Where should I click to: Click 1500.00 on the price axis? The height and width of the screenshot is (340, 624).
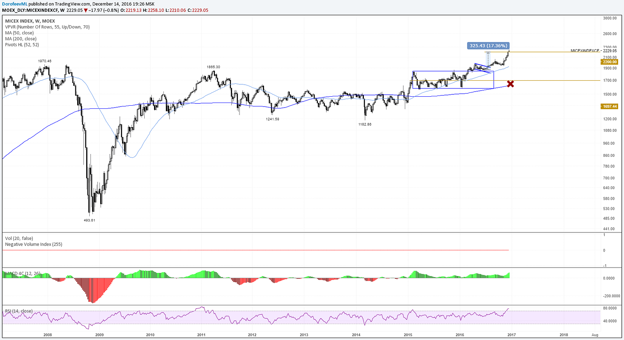click(x=610, y=94)
